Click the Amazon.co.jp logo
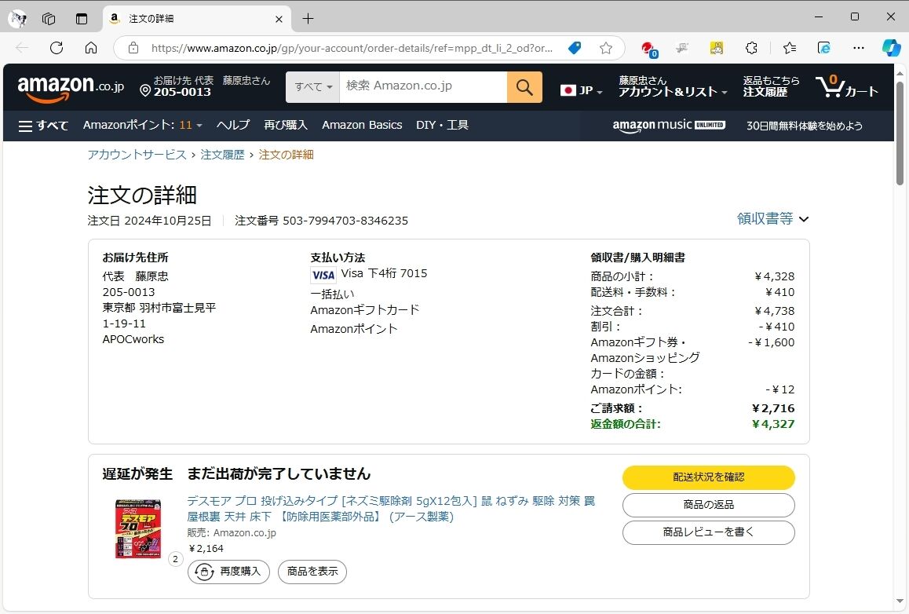This screenshot has width=909, height=614. pyautogui.click(x=71, y=88)
